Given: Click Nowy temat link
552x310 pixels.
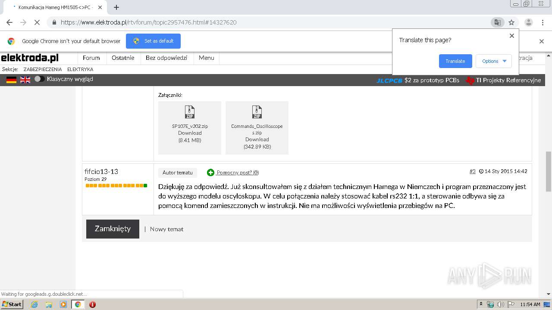Looking at the screenshot, I should pyautogui.click(x=166, y=229).
